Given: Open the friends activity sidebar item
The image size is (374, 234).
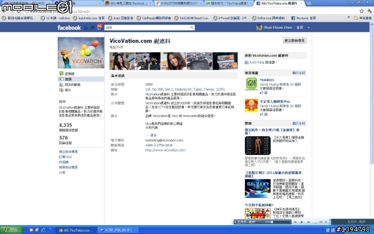Looking at the screenshot, I should [70, 84].
